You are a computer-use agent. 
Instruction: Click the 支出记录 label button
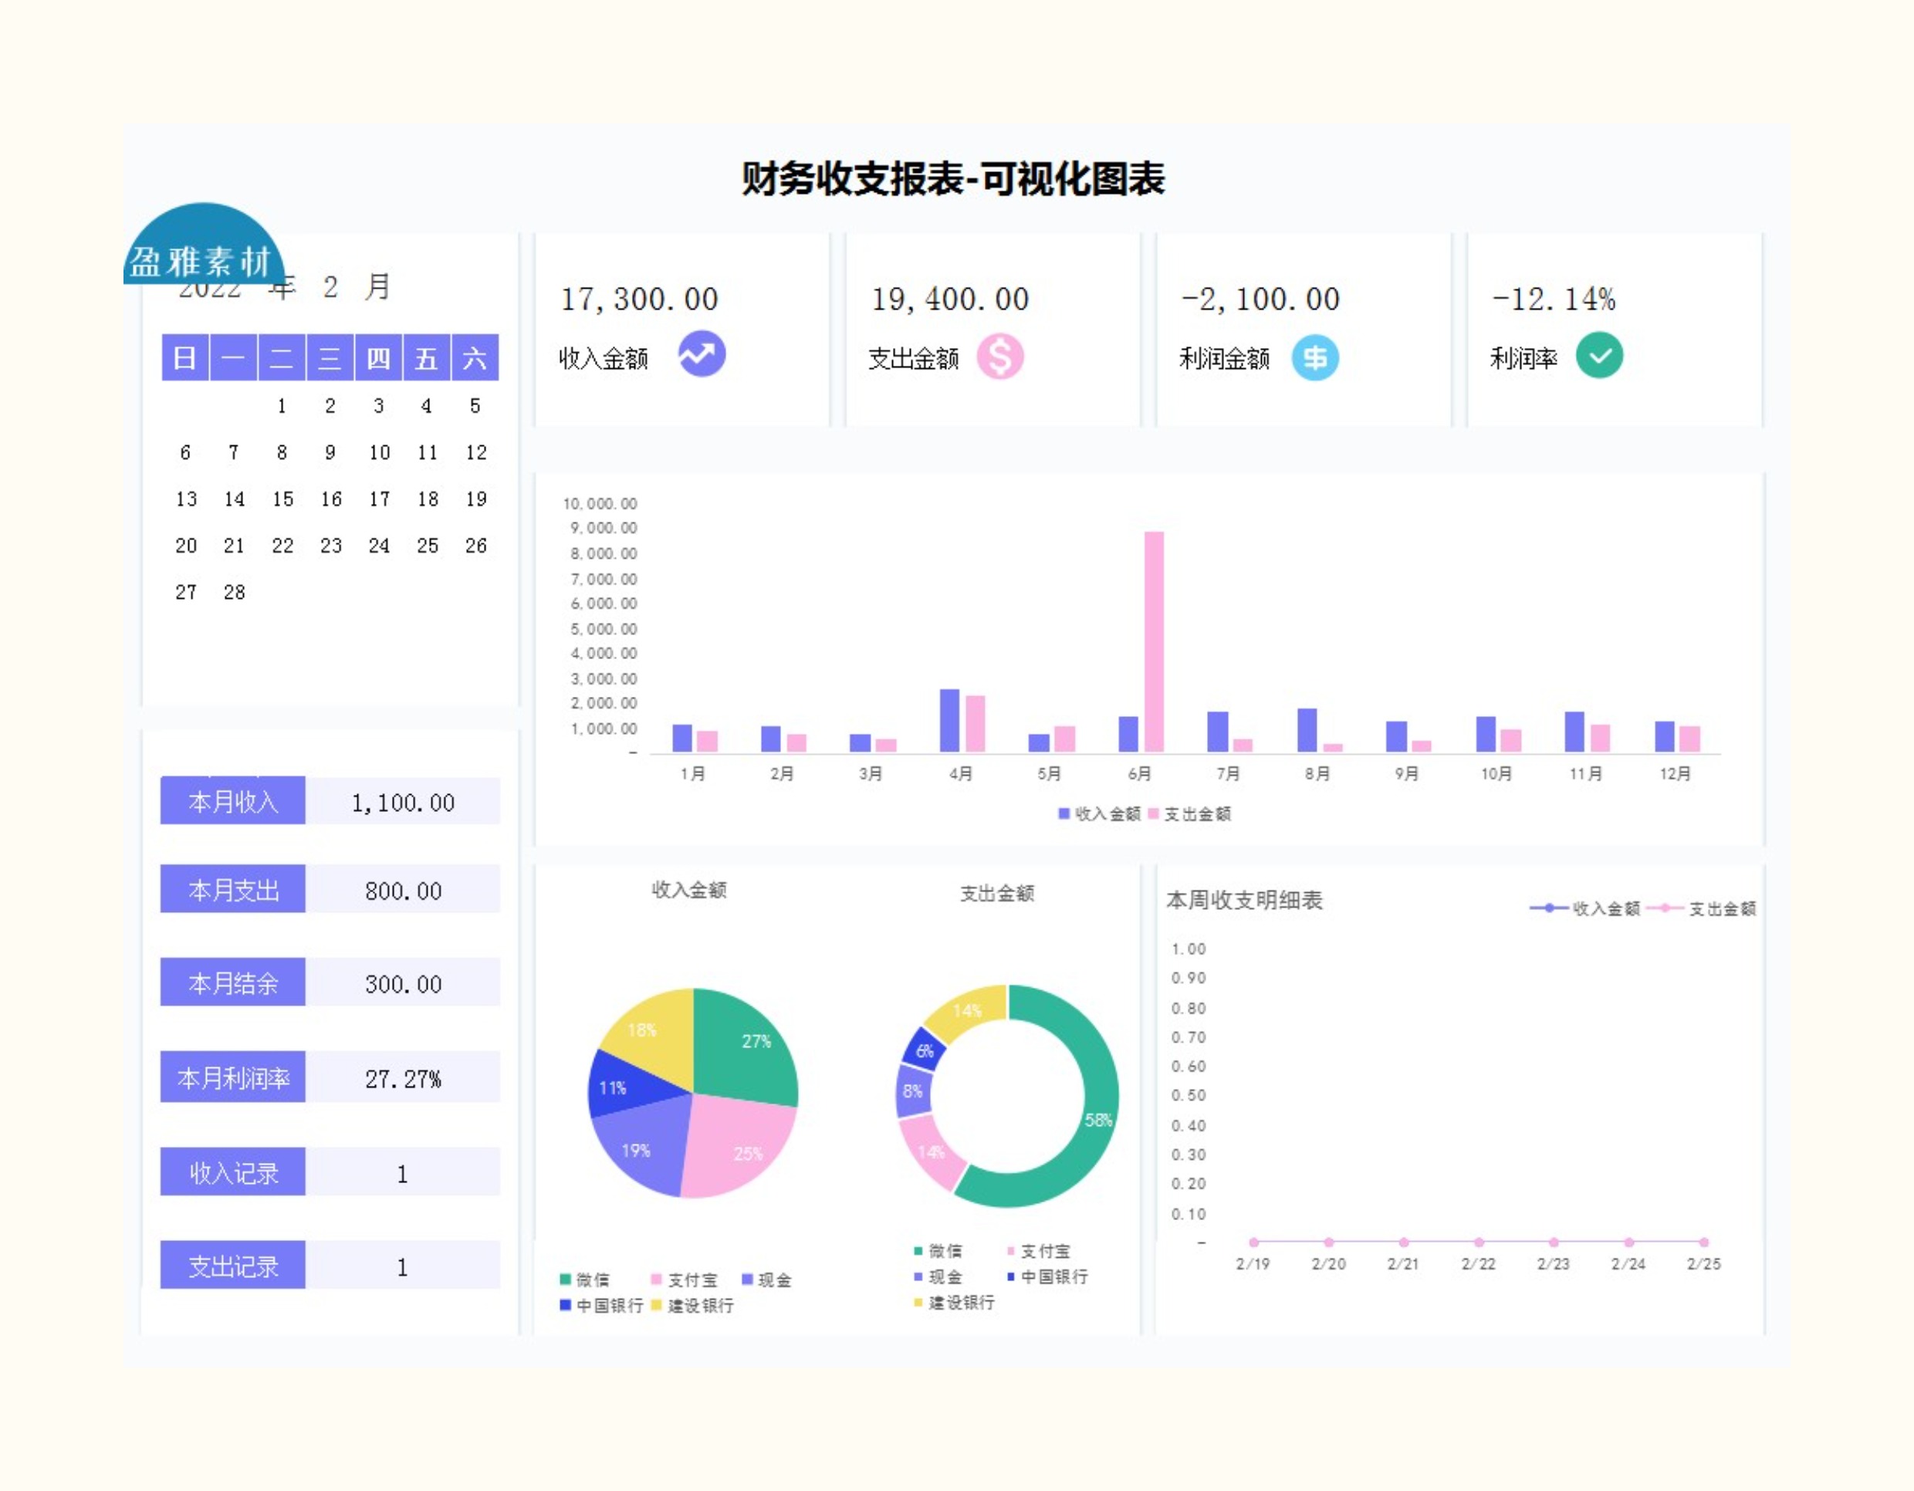[x=233, y=1266]
